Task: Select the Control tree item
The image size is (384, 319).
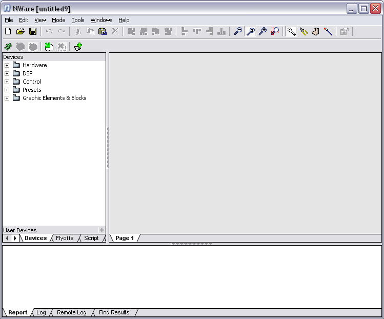Action: pos(32,82)
